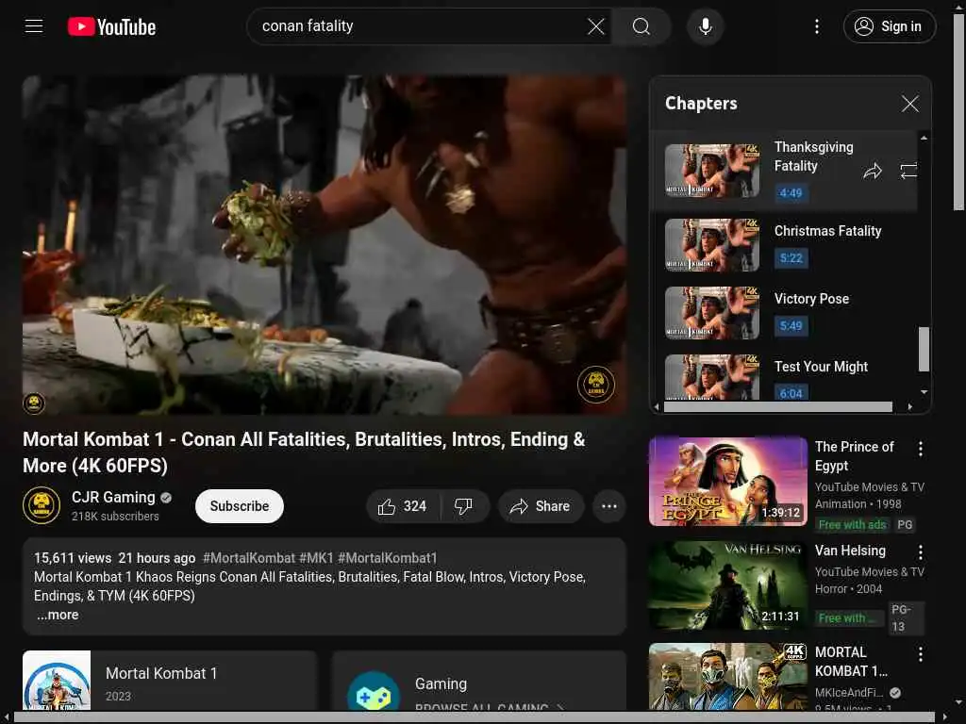The height and width of the screenshot is (724, 966).
Task: Click chapters list scroll-up arrow
Action: point(924,138)
